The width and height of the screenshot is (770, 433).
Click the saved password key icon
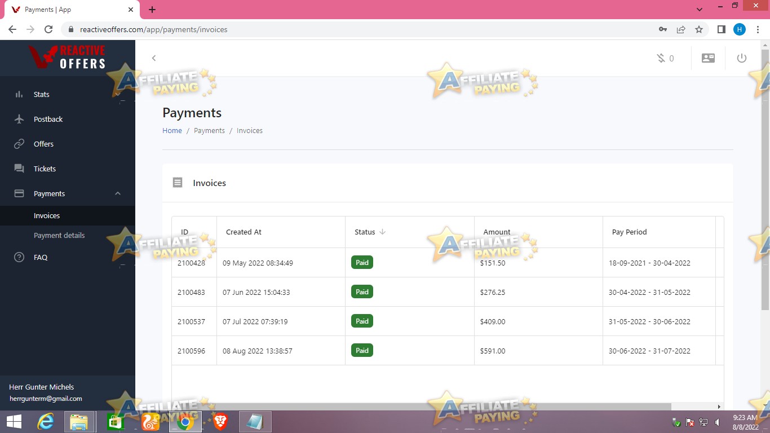point(663,29)
